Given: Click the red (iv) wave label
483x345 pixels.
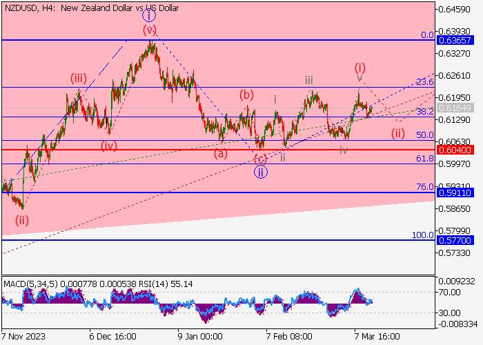Looking at the screenshot, I should (109, 146).
